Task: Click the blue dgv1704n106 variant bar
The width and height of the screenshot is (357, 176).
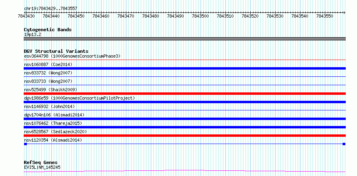Action: (185, 119)
